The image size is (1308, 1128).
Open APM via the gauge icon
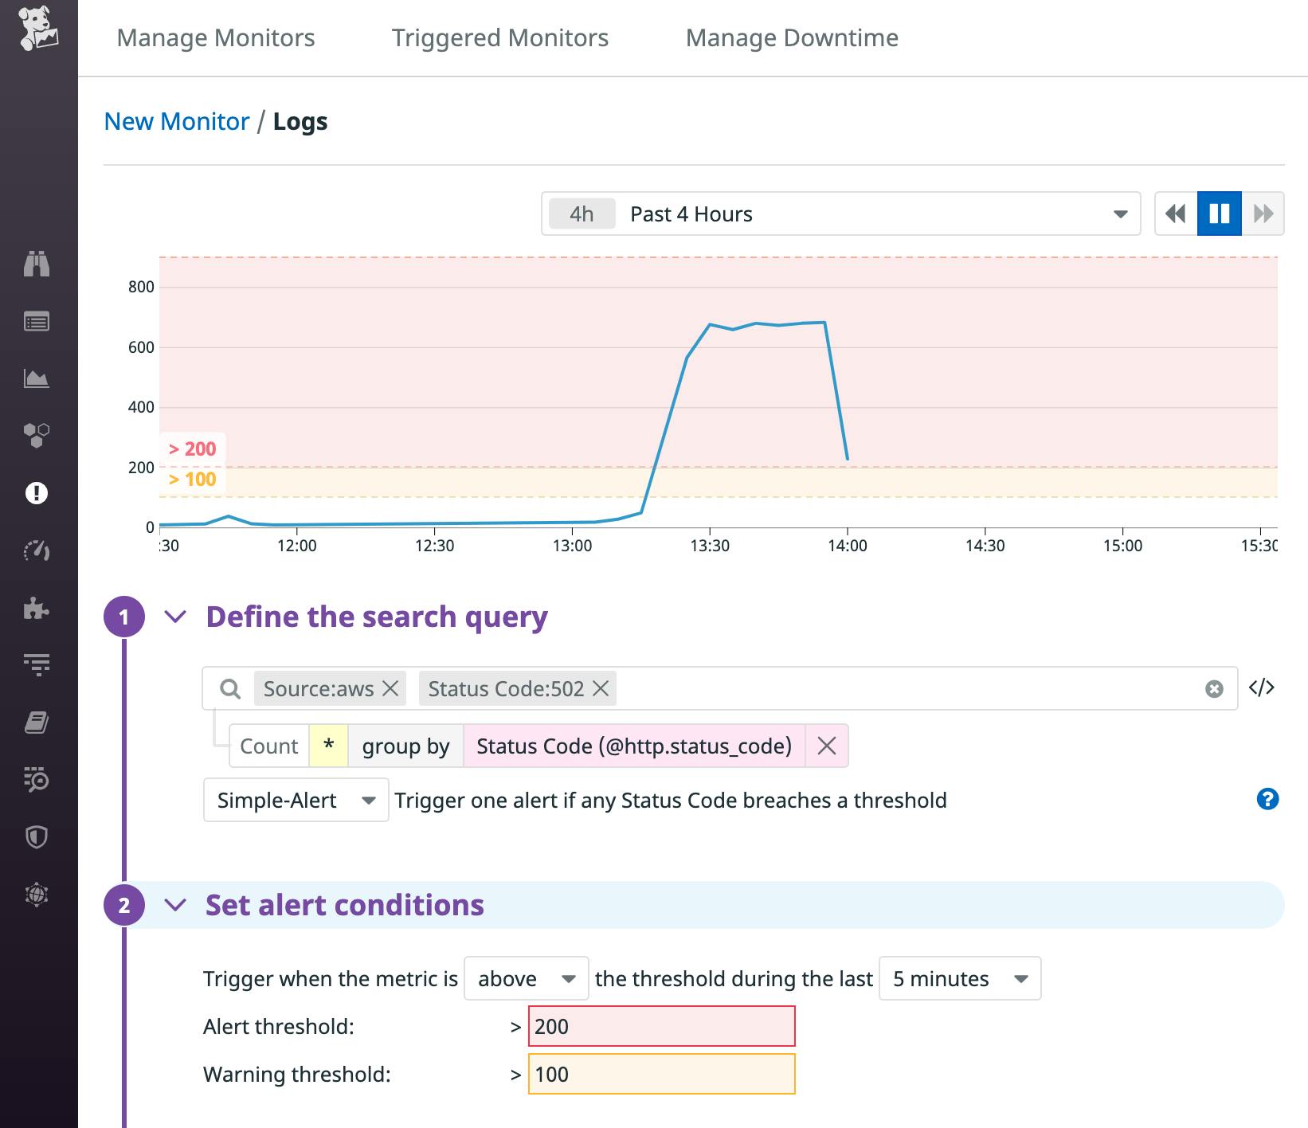[x=37, y=550]
